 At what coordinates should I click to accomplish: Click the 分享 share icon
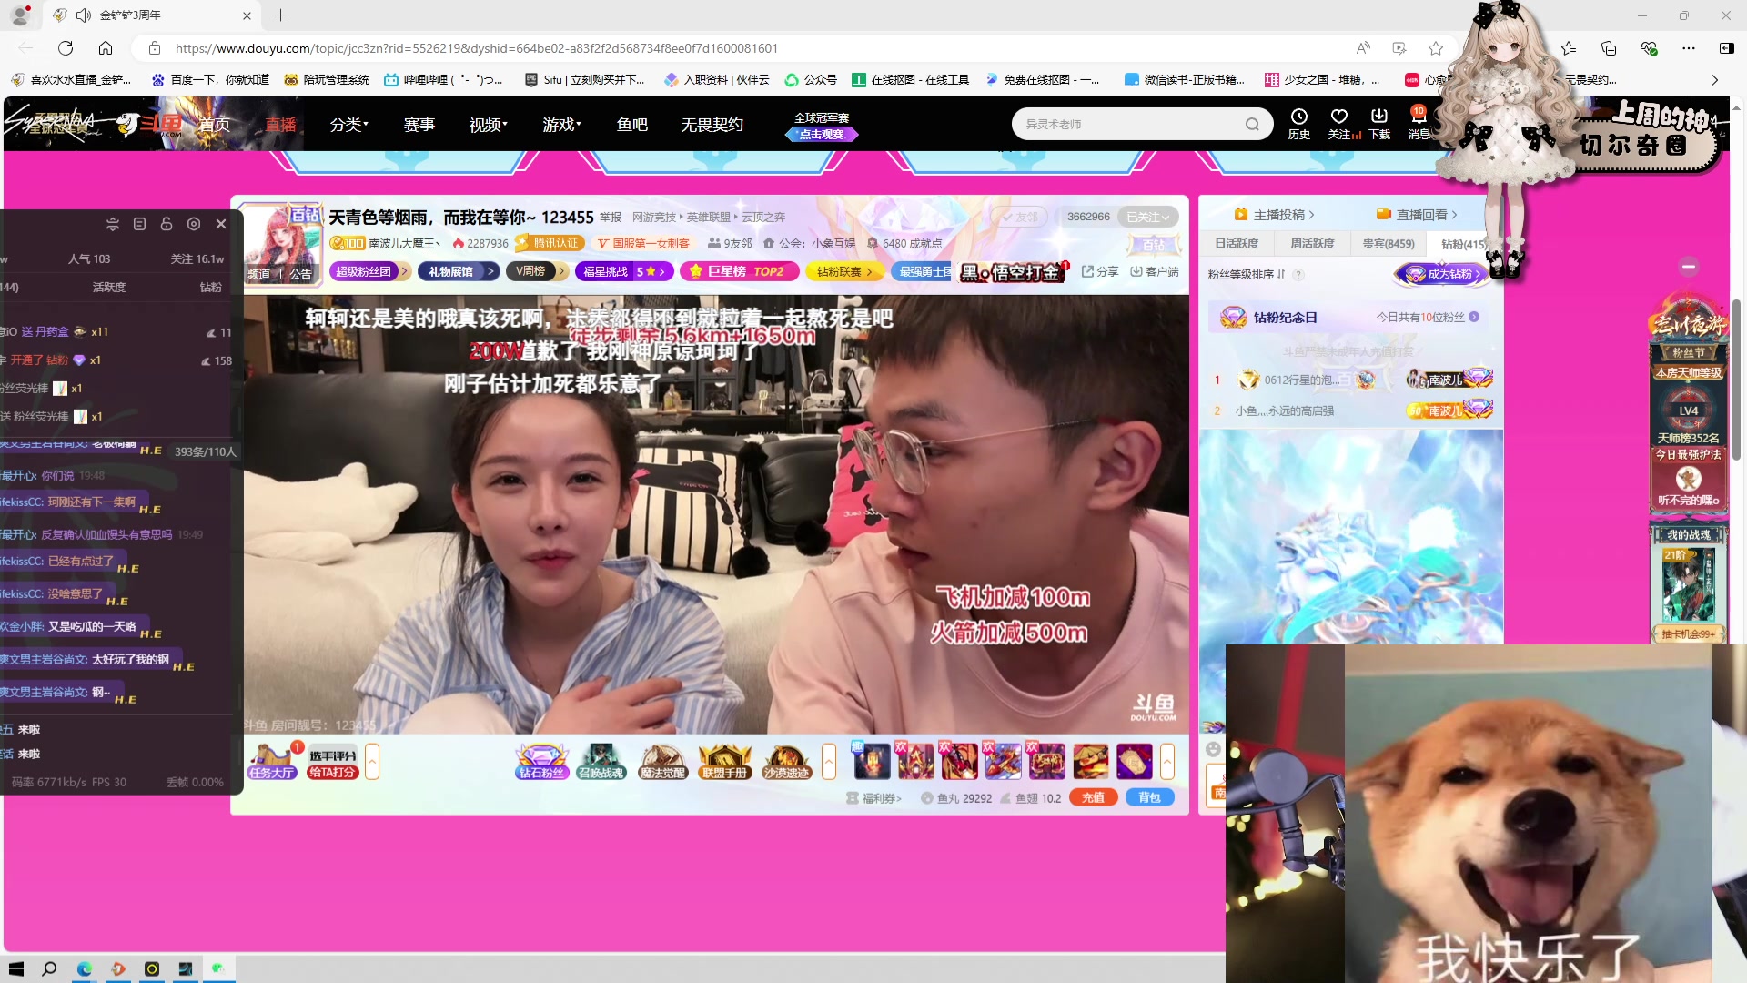pos(1099,271)
